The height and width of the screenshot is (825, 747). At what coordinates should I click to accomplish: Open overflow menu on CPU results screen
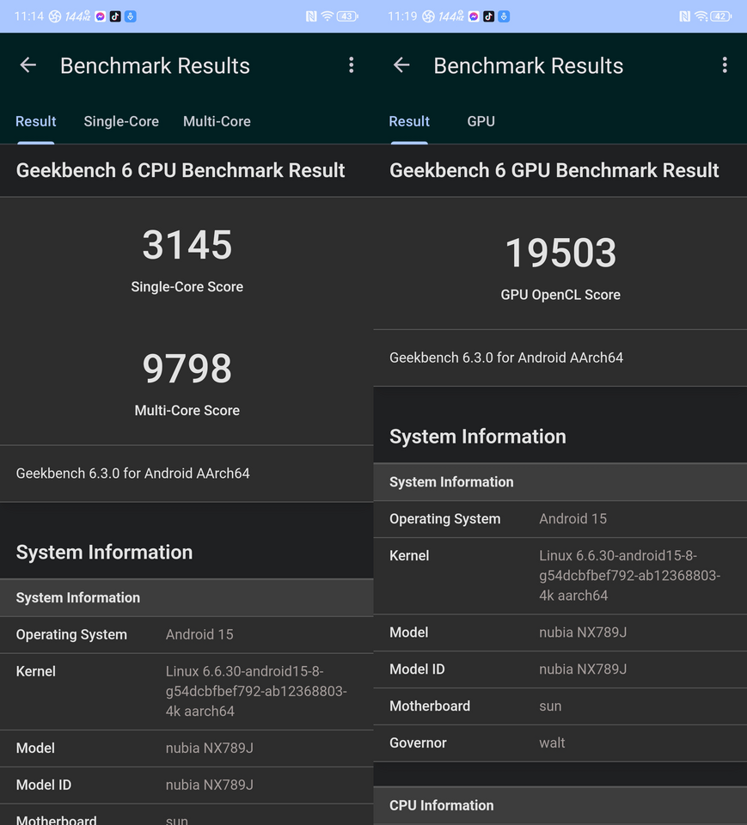point(351,65)
